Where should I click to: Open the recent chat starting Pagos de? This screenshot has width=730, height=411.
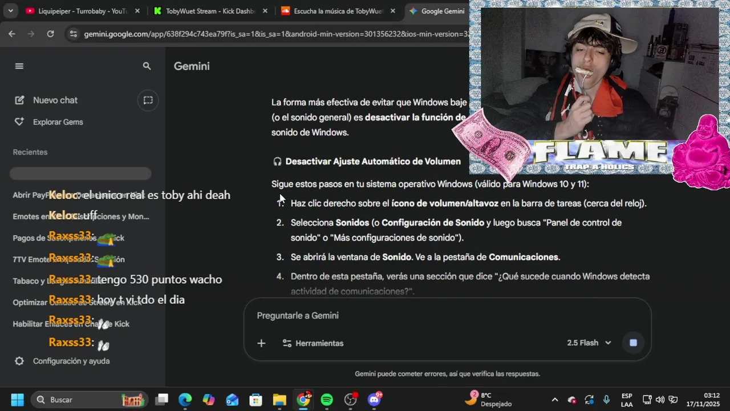pos(81,238)
